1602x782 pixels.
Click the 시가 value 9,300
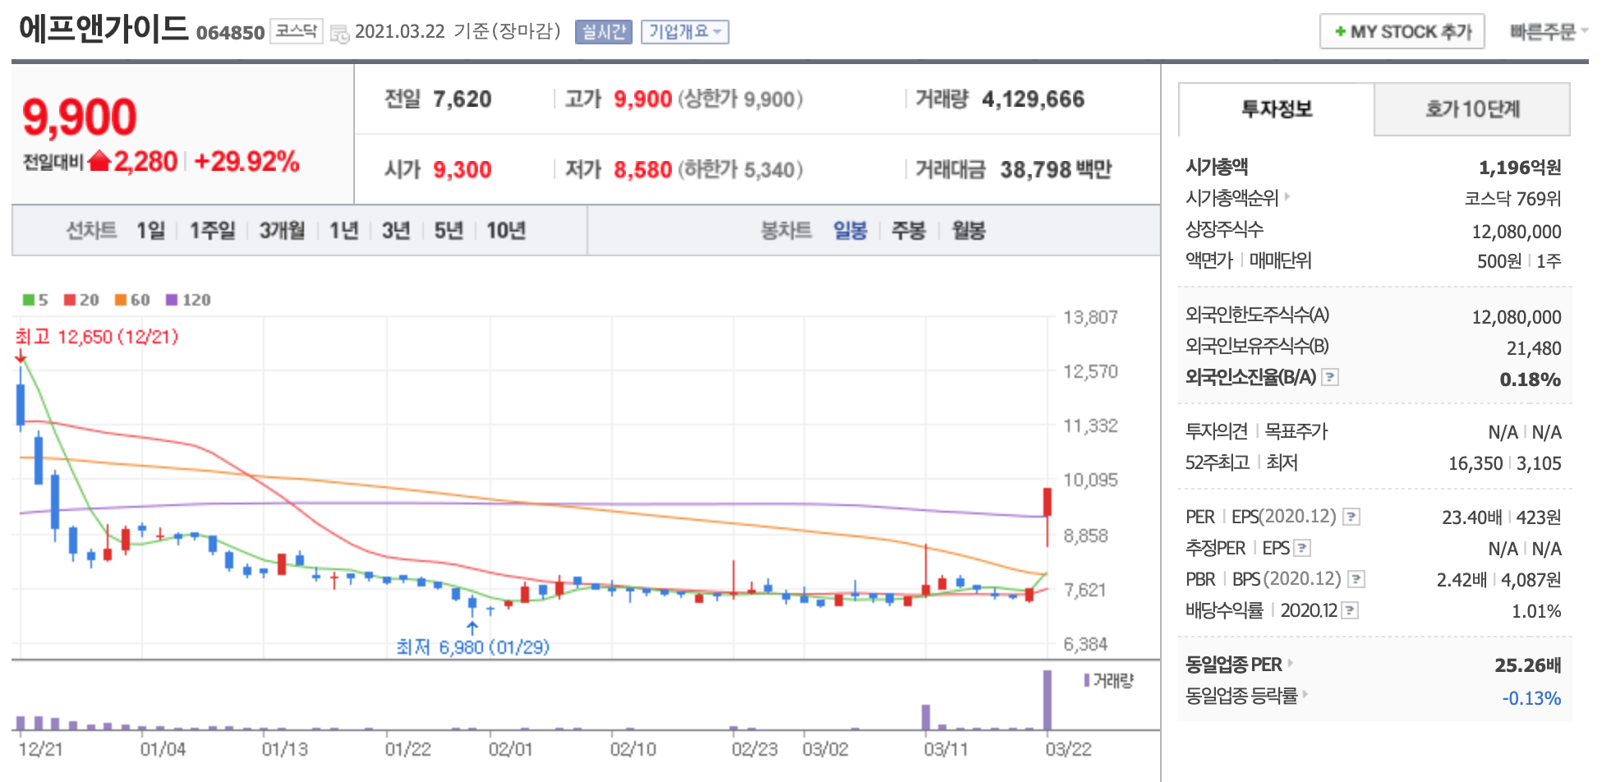click(x=463, y=170)
